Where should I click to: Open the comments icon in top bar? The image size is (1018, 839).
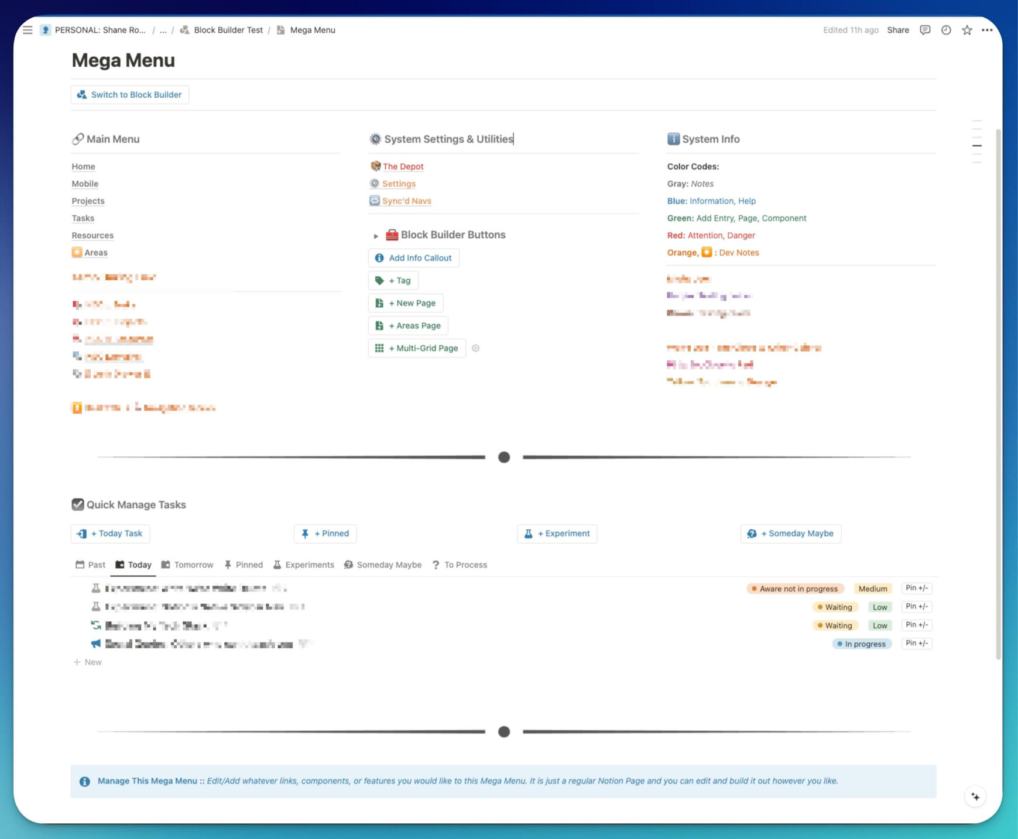point(925,30)
